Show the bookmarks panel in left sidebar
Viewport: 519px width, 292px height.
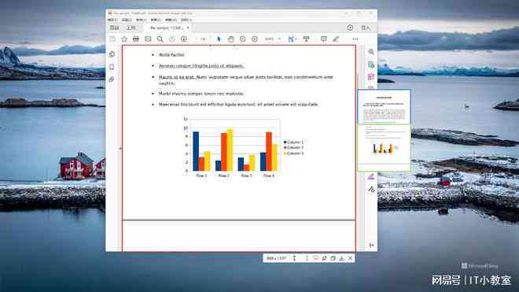112,67
